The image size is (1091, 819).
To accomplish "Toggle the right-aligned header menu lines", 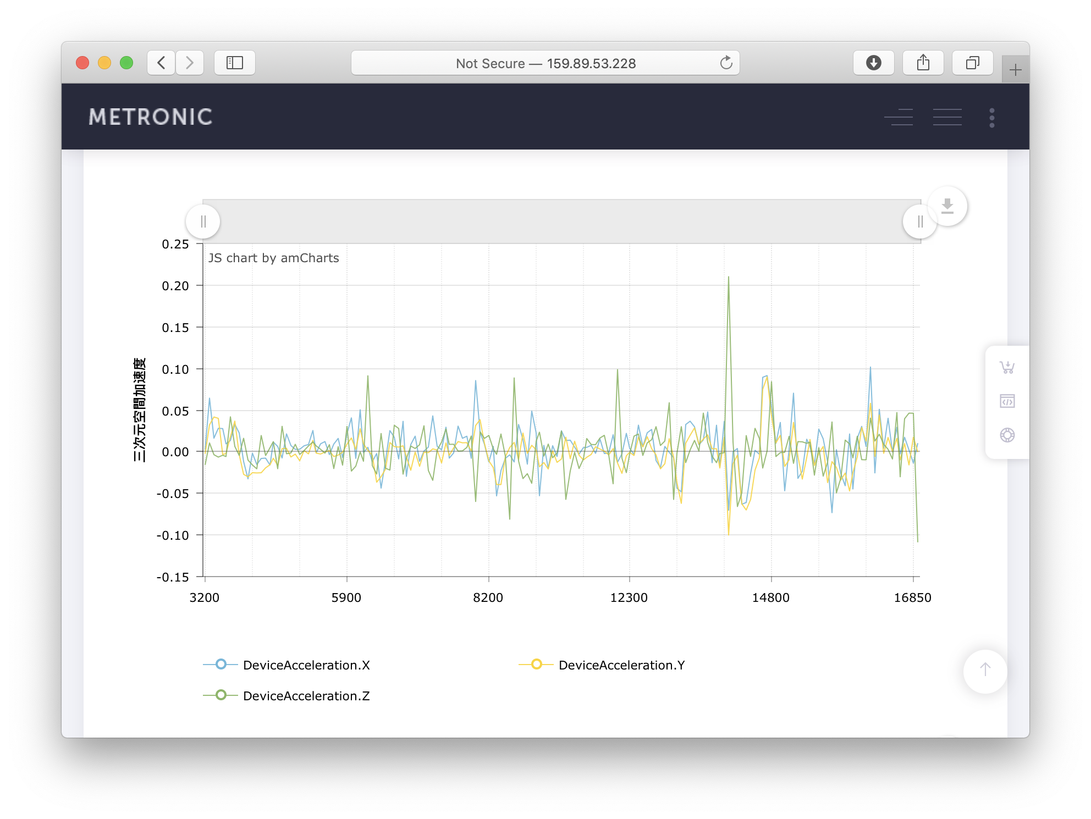I will click(899, 117).
